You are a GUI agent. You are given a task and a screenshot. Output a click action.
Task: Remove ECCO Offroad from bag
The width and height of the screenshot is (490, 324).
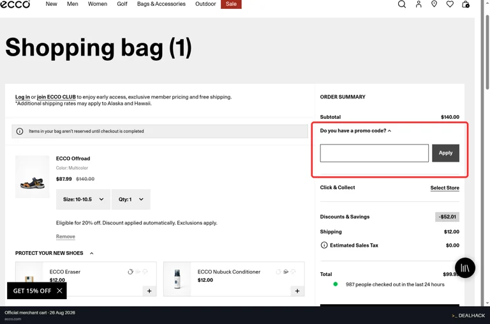[66, 236]
